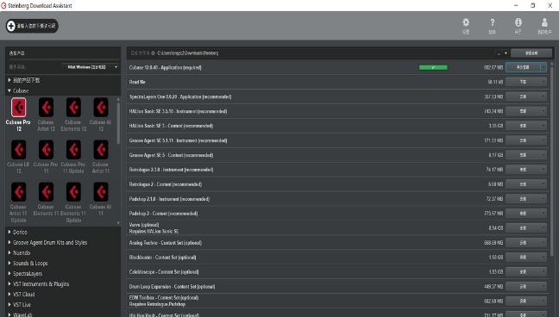Select the Cubase AI 12 product icon
Image resolution: width=559 pixels, height=317 pixels.
point(101,107)
